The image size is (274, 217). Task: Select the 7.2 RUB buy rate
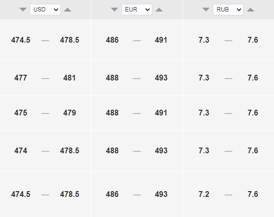tap(204, 194)
